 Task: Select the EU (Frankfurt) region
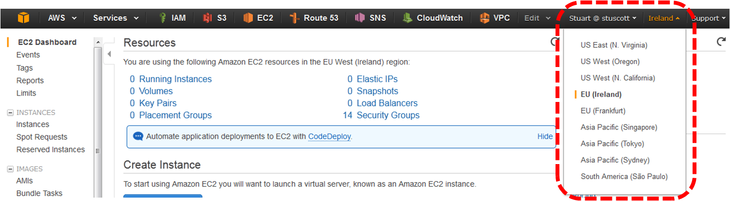(603, 111)
